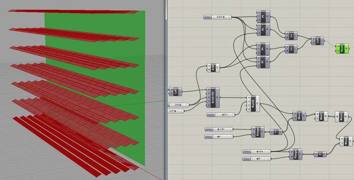Screen dimensions: 354x180
Task: Click the Unit Z vector component
Action: [x=320, y=154]
